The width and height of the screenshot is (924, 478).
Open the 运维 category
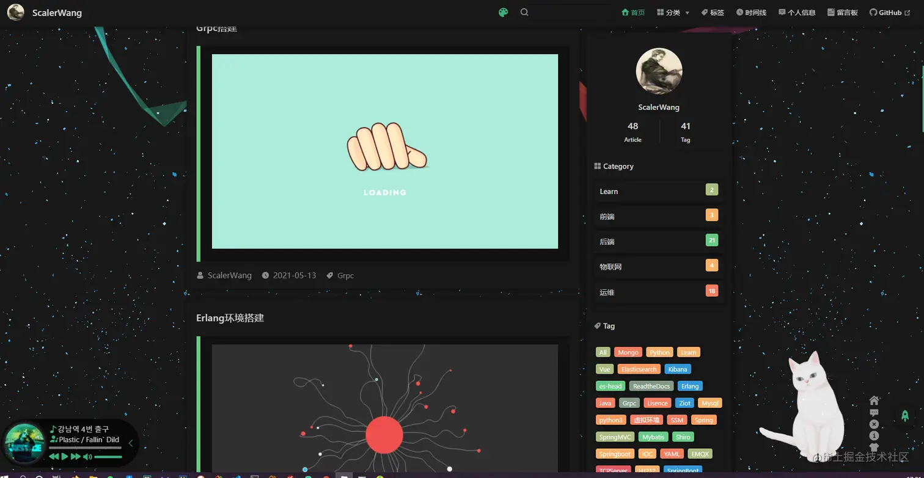pyautogui.click(x=659, y=292)
